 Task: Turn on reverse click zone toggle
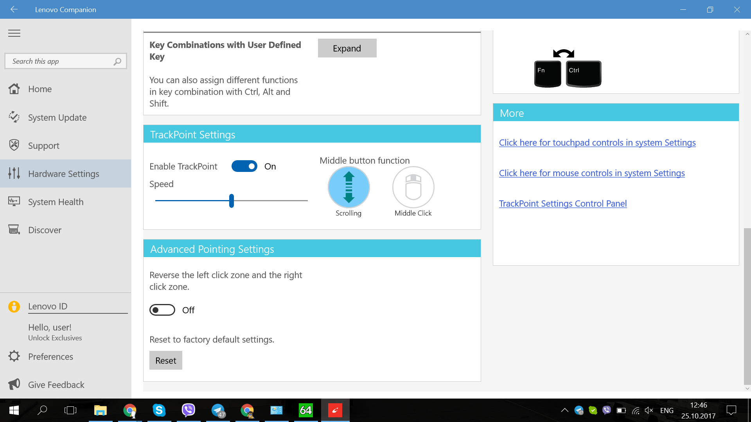click(x=162, y=310)
